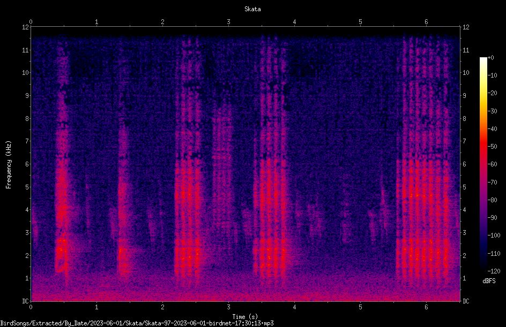
Task: Click the "Skata" title at the top
Action: coord(252,9)
